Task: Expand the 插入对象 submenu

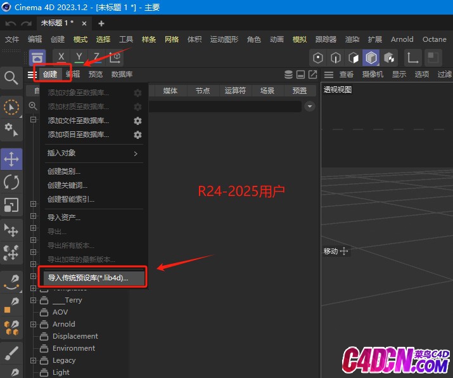Action: [94, 153]
